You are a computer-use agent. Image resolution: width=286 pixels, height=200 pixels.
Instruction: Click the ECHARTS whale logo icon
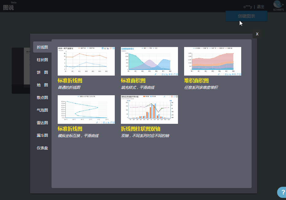pyautogui.click(x=278, y=6)
